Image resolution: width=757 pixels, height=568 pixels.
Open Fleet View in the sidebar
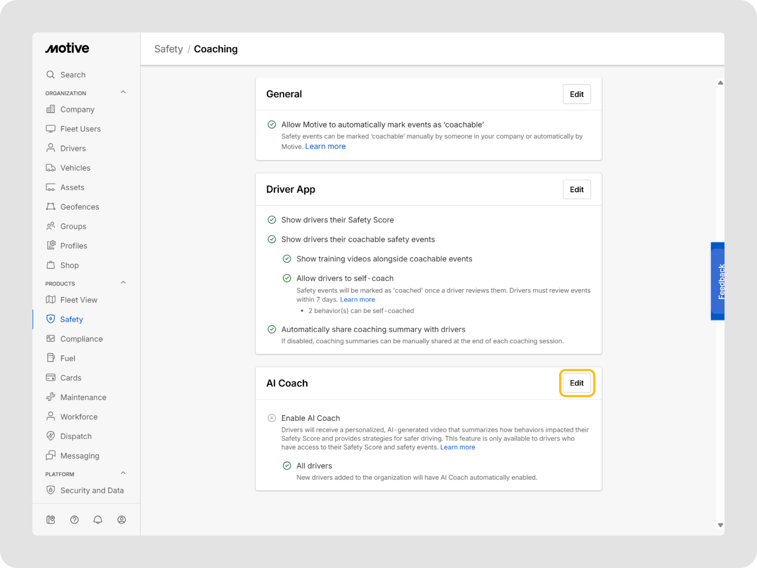point(79,300)
